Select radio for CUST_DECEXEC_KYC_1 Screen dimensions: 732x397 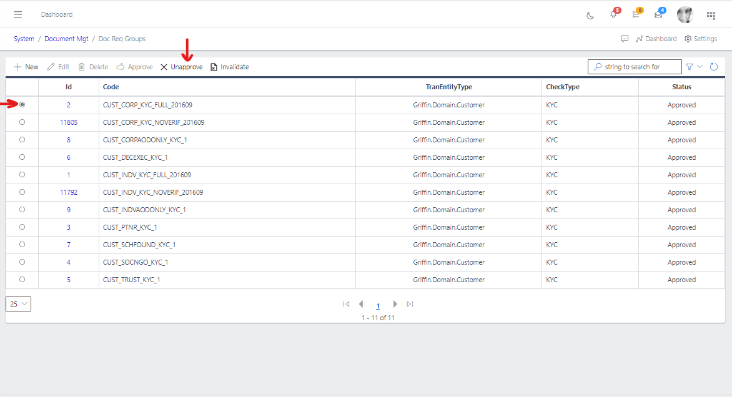tap(22, 157)
